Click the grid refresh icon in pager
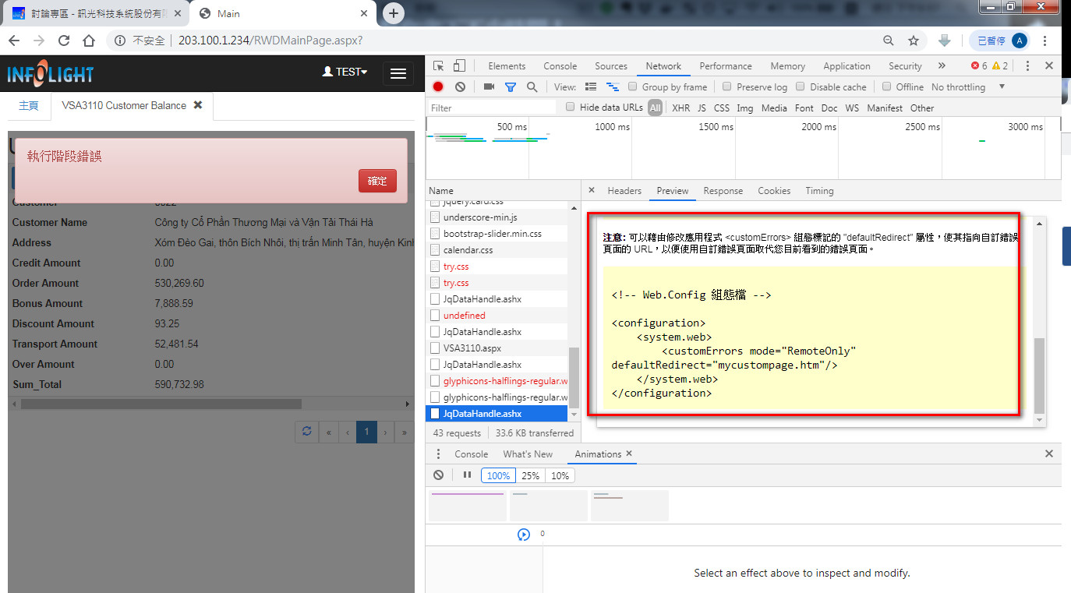Viewport: 1071px width, 593px height. point(307,432)
